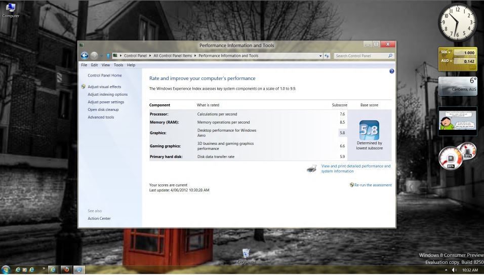Open the Edit menu
This screenshot has width=484, height=275.
pyautogui.click(x=95, y=65)
